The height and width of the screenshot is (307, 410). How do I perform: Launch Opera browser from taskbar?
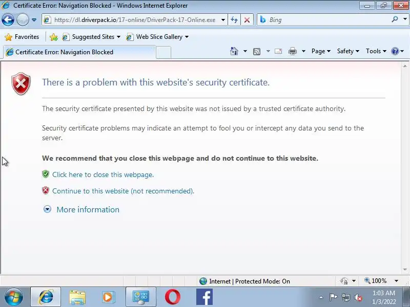point(173,297)
